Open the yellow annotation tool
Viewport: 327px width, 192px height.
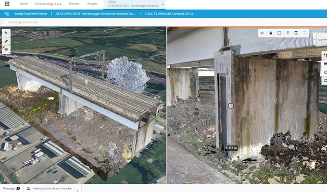(x=6, y=49)
